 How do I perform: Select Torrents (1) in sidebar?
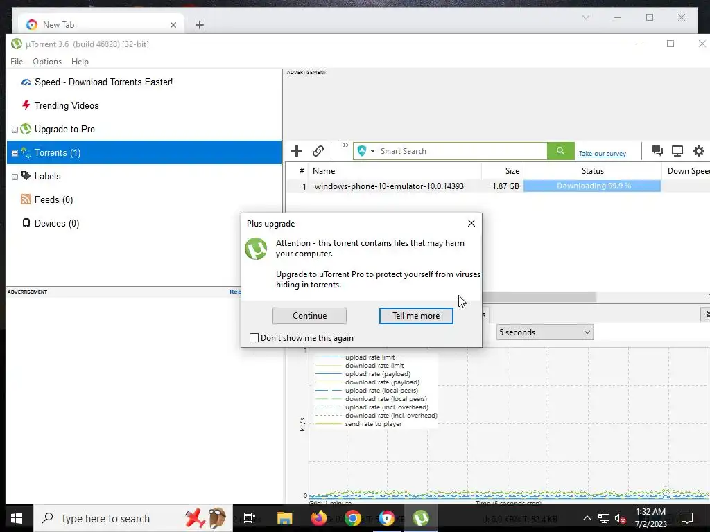pyautogui.click(x=144, y=152)
